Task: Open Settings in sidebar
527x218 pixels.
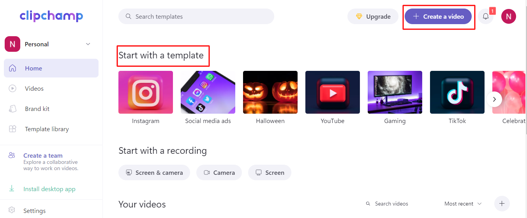Action: pyautogui.click(x=34, y=211)
